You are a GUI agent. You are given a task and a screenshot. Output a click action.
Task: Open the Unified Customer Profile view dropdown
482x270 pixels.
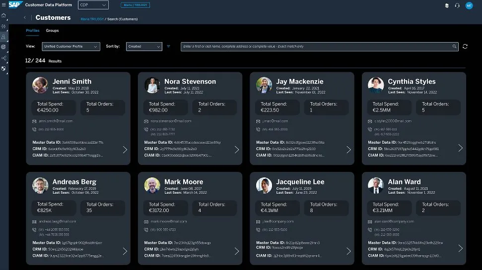[71, 47]
